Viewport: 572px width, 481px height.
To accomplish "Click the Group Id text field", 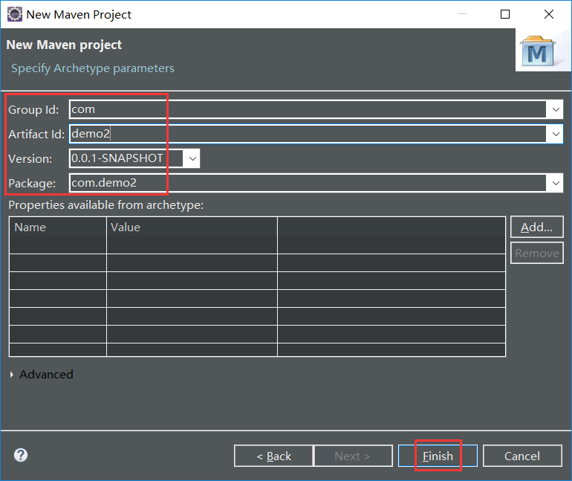I will (308, 109).
